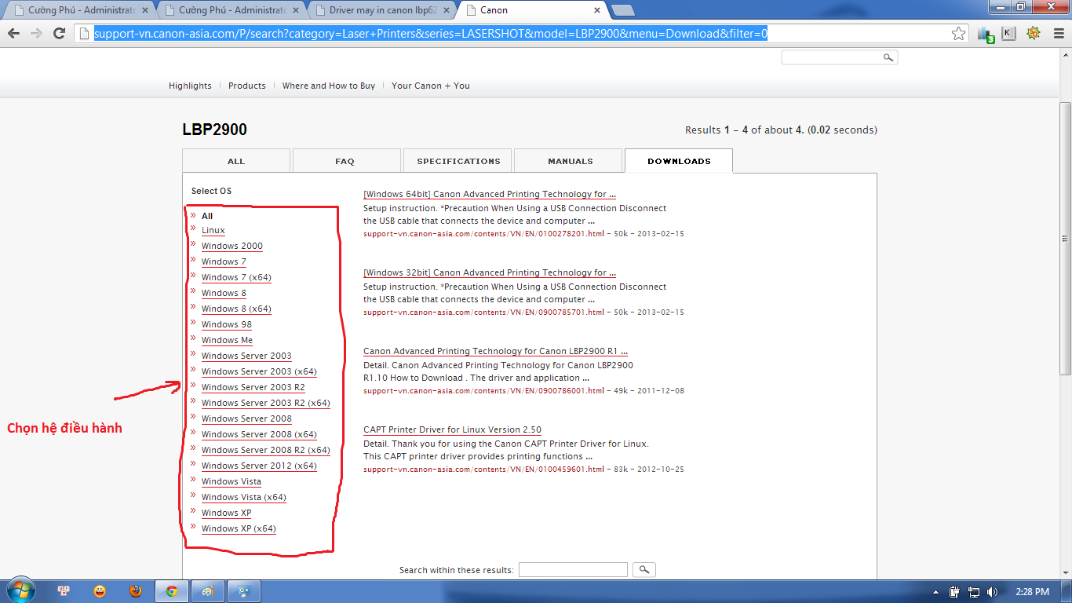Click the magnifier in the top site search

pos(888,58)
